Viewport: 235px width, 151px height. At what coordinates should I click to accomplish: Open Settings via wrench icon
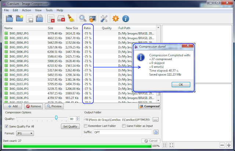click(x=104, y=19)
